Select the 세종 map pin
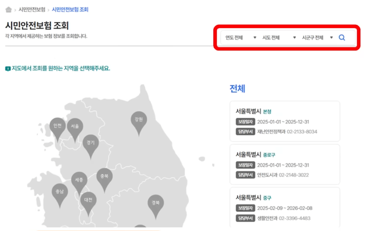 [x=79, y=184]
